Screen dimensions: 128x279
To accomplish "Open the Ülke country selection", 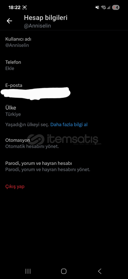I will (x=64, y=111).
